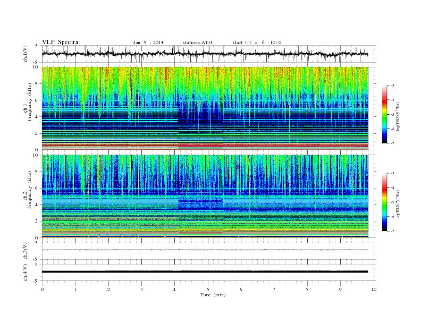Click the time axis tick label "4"
The width and height of the screenshot is (421, 325).
coord(175,289)
